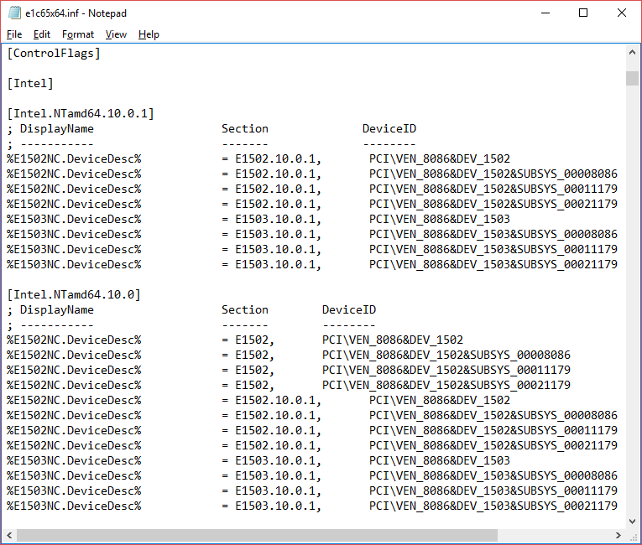Click the horizontal scrollbar left arrow

[x=9, y=535]
